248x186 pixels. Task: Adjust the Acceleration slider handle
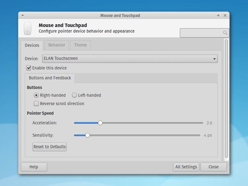pos(100,123)
